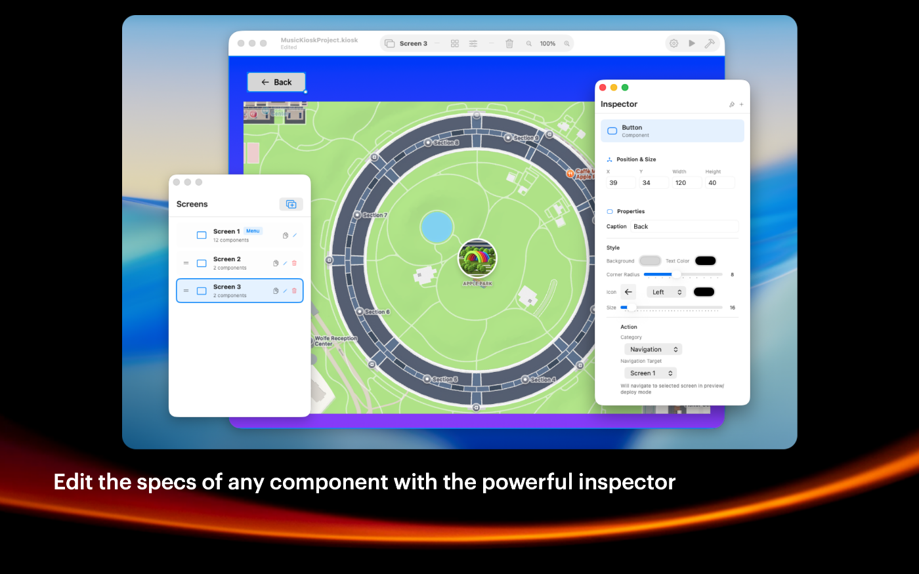Duplicate Screen 1 with its copy icon
Screen dimensions: 919x574
[x=286, y=236]
